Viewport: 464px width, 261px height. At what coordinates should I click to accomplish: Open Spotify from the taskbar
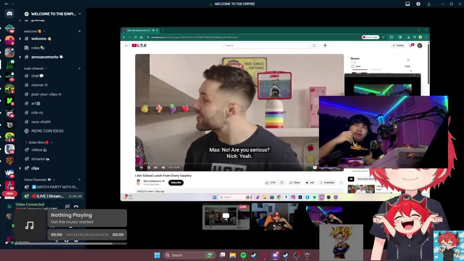pos(243,255)
